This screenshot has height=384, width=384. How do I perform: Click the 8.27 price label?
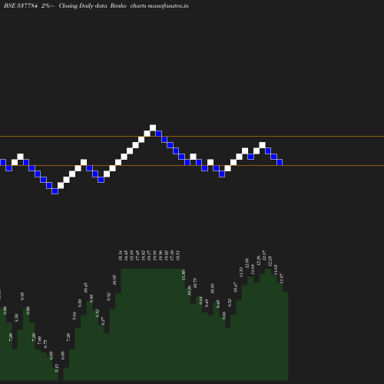point(103,321)
